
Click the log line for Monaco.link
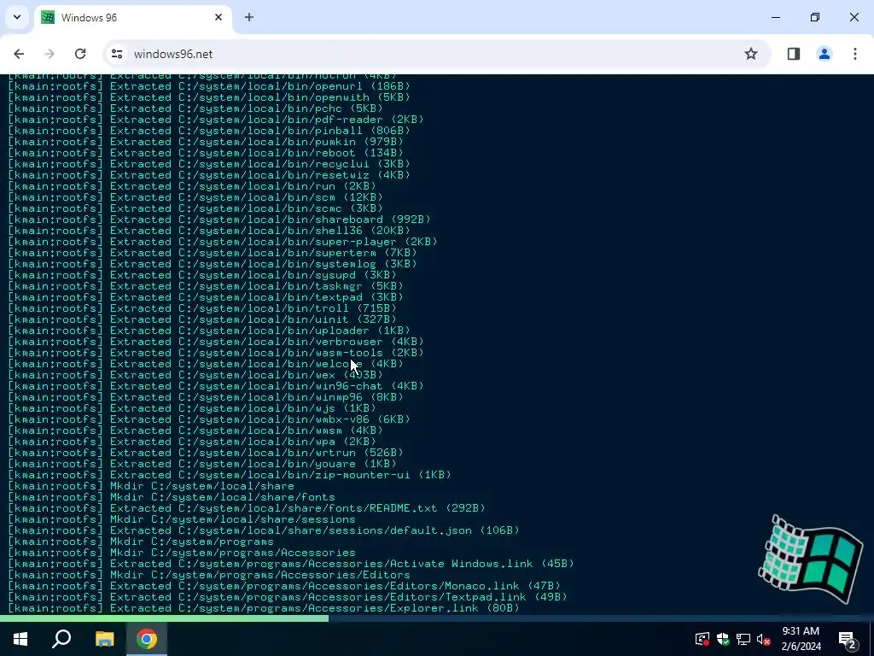[284, 586]
